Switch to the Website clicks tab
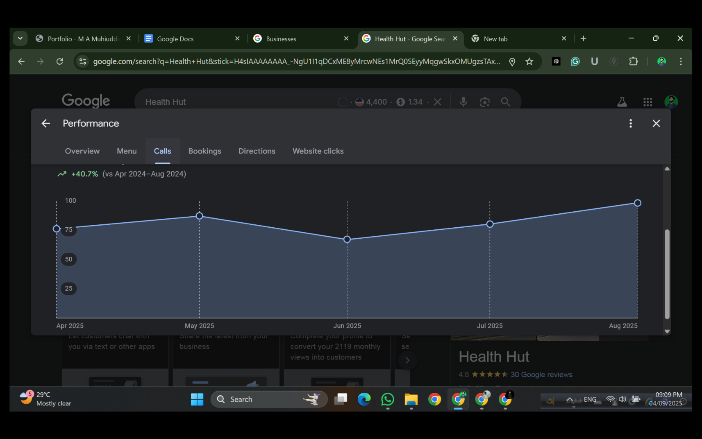The image size is (702, 439). [x=318, y=151]
